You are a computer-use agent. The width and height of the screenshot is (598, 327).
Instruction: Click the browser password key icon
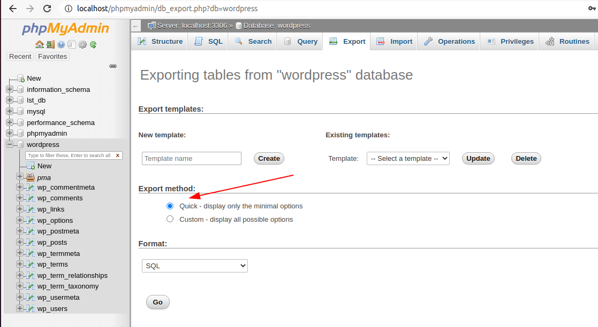click(592, 9)
